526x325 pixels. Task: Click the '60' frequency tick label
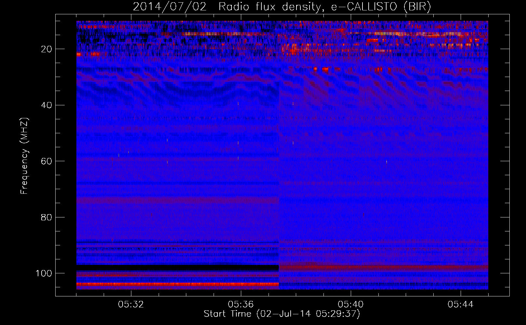click(x=46, y=161)
